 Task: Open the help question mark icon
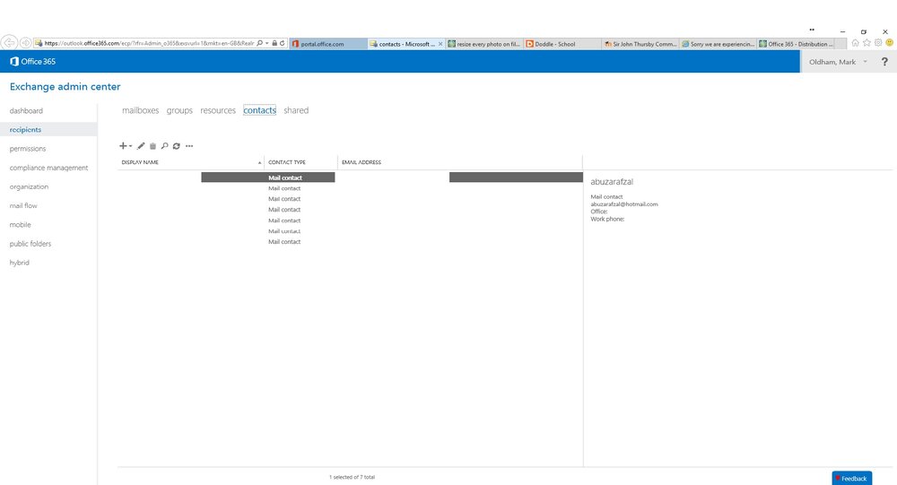click(x=884, y=62)
